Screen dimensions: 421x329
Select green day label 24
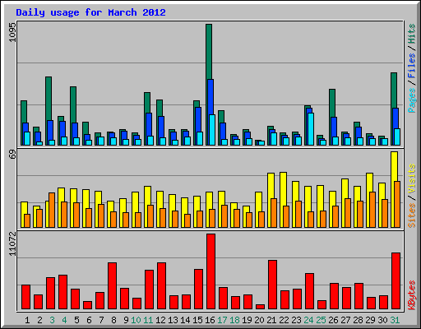click(308, 320)
